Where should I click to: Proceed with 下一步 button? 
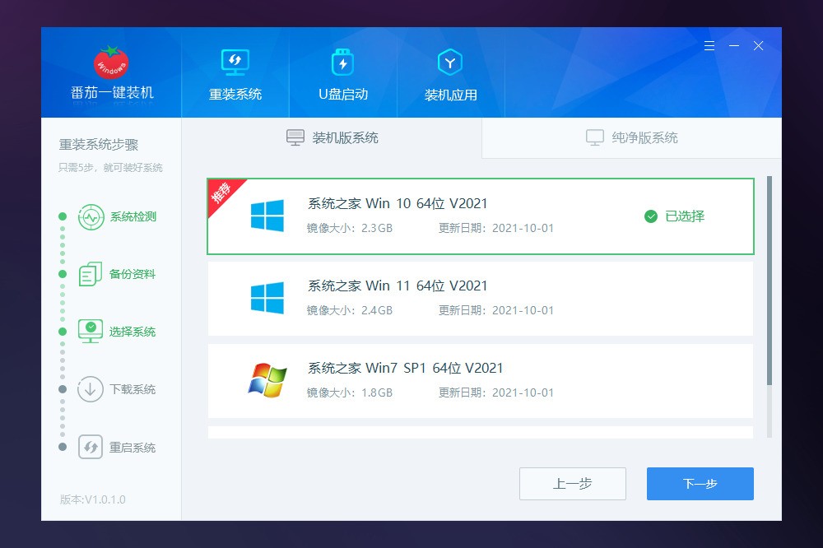click(x=700, y=484)
